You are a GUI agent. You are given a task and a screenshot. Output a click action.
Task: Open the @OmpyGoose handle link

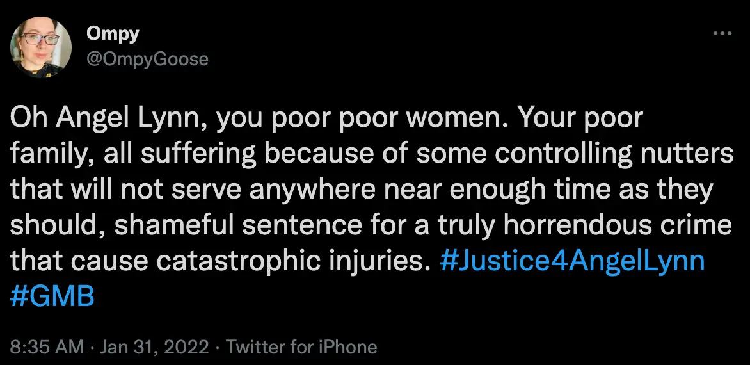pos(147,59)
